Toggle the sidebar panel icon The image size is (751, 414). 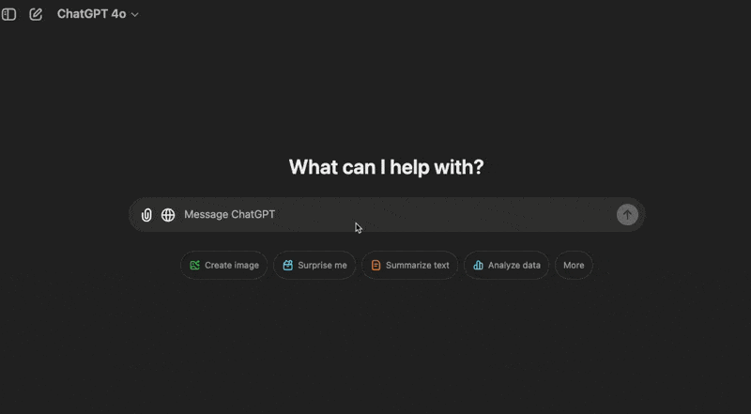(8, 14)
